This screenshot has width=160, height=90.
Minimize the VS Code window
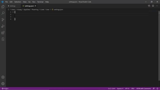pyautogui.click(x=146, y=2)
